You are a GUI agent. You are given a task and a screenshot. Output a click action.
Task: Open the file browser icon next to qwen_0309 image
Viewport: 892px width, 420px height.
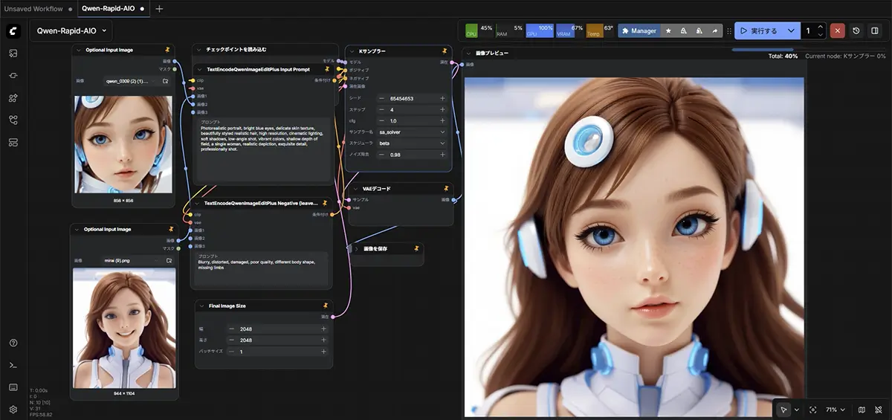(x=165, y=80)
